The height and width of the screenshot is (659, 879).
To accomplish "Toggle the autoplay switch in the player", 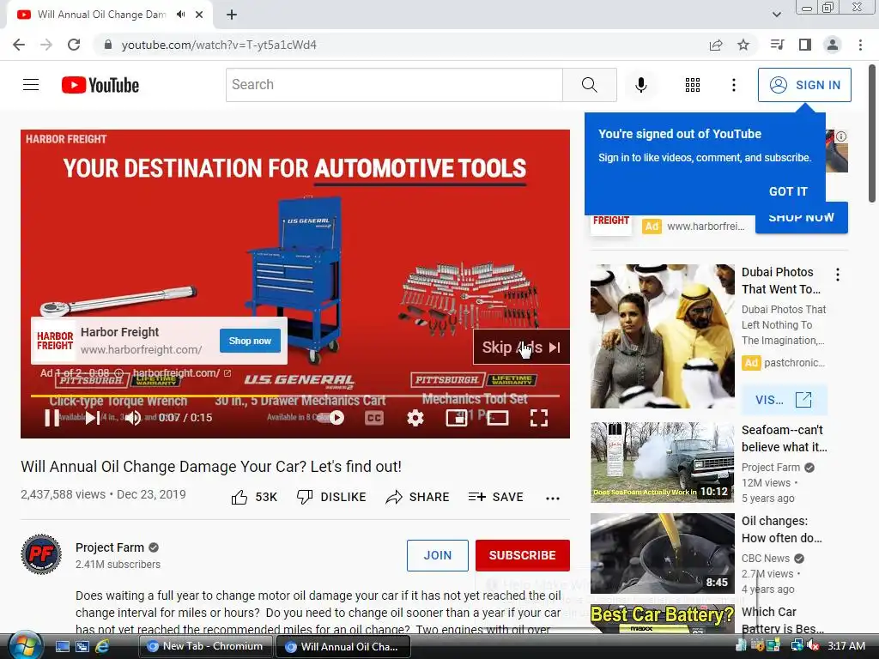I will 330,418.
